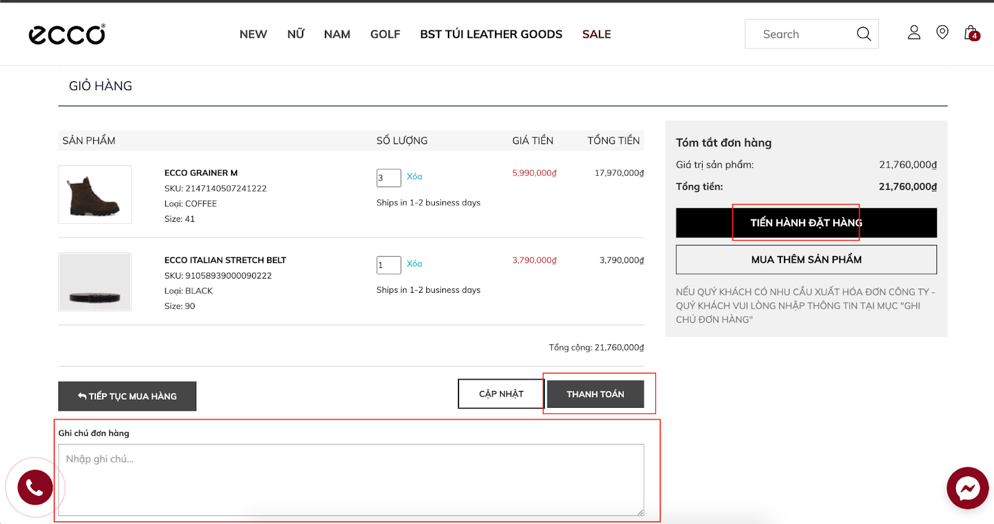Open BST TÚI LEATHER GOODS menu
Viewport: 994px width, 524px height.
pos(491,34)
